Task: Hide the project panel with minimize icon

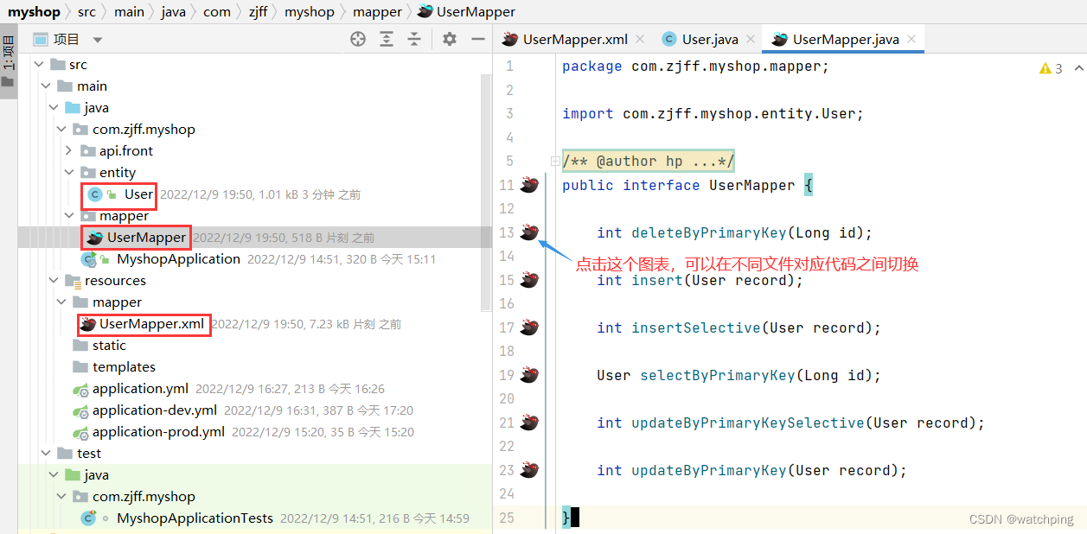Action: (x=477, y=39)
